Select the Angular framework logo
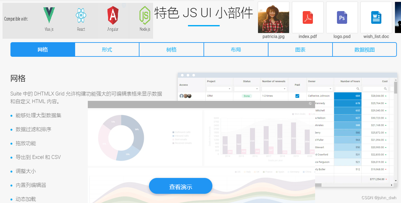 (x=113, y=15)
